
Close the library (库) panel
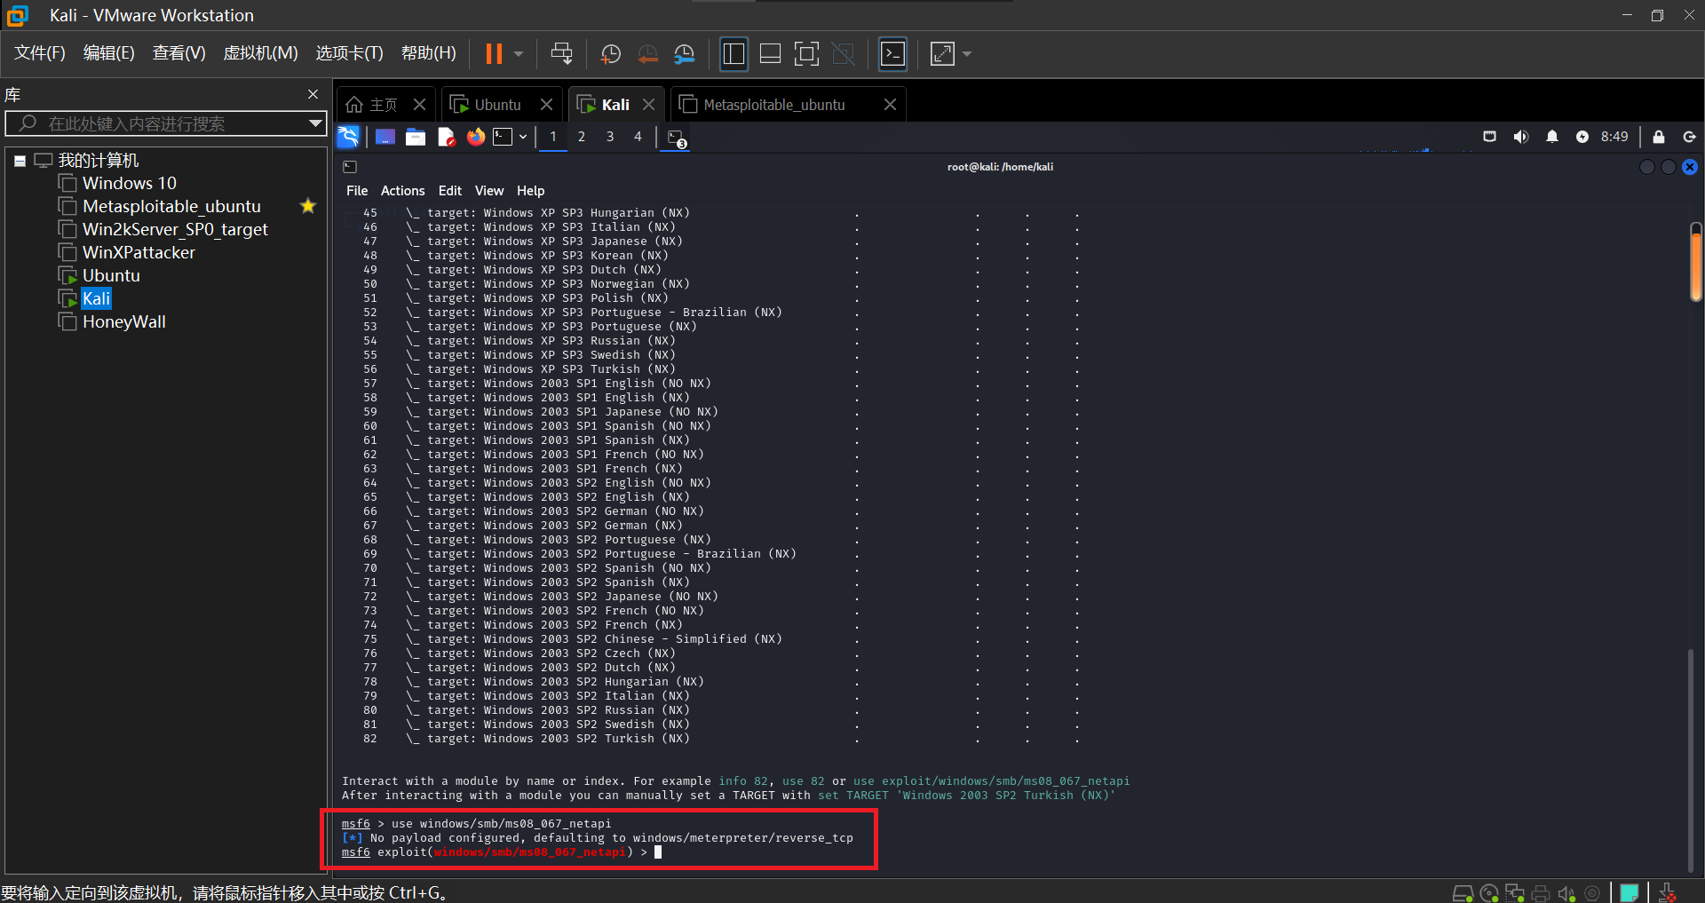click(x=313, y=94)
